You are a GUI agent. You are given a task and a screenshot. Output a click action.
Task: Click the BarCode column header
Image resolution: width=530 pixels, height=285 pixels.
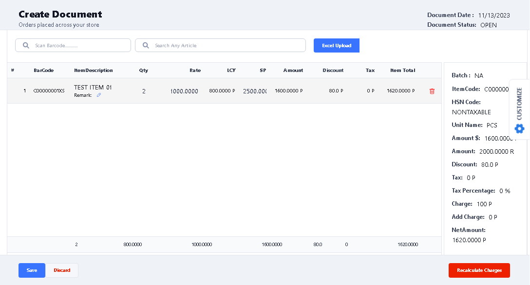coord(44,70)
